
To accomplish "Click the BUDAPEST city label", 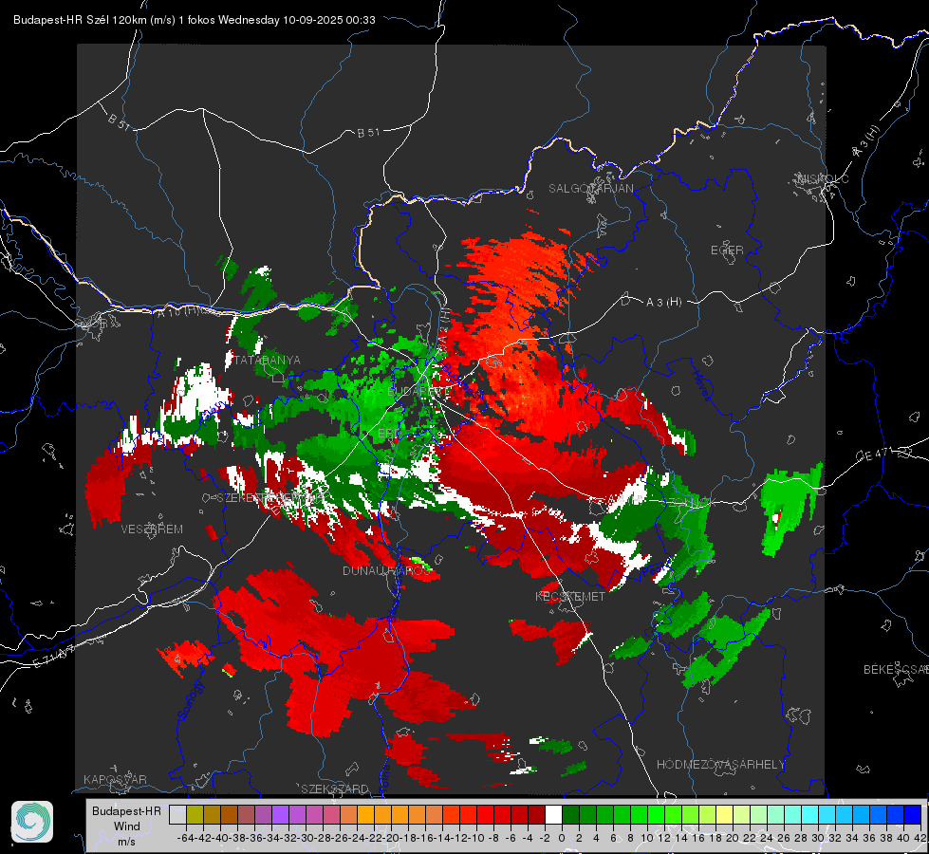I will [418, 391].
